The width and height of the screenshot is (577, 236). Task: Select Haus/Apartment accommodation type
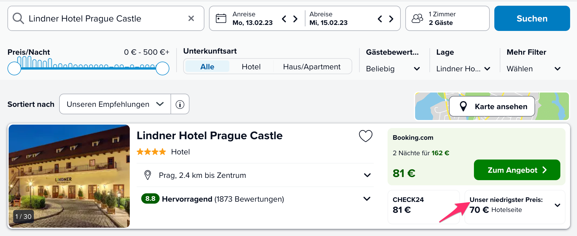coord(312,67)
